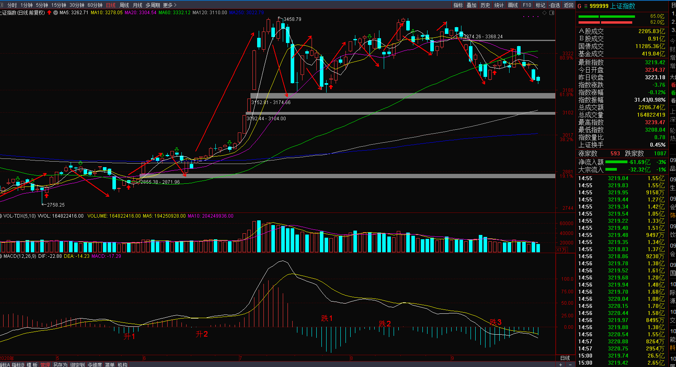The image size is (676, 367).
Task: Click the red up-arrow beside 上证指数 title
Action: pyautogui.click(x=49, y=13)
